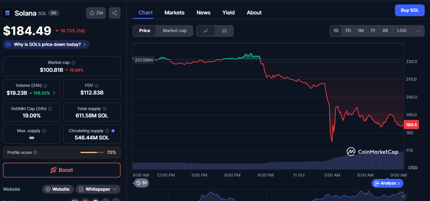Click the mini chart range slider handle
Image resolution: width=430 pixels, height=201 pixels.
[x=403, y=196]
